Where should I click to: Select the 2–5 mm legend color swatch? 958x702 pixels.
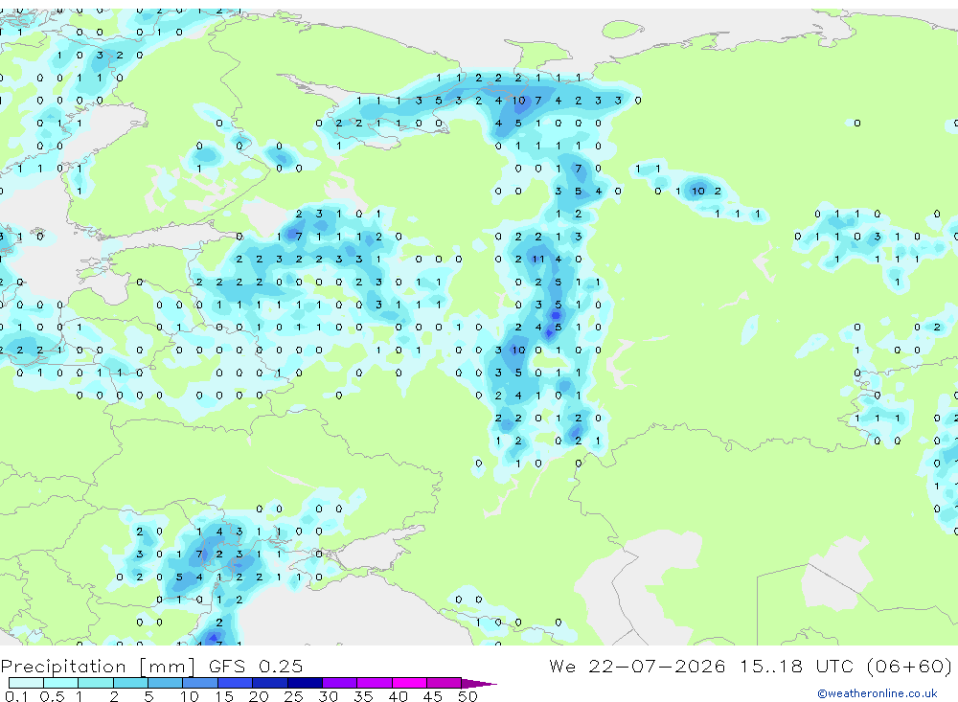pos(130,683)
